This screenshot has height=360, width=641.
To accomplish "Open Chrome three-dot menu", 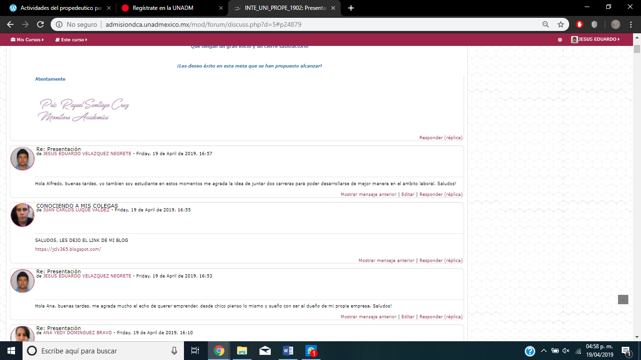I will coord(630,24).
